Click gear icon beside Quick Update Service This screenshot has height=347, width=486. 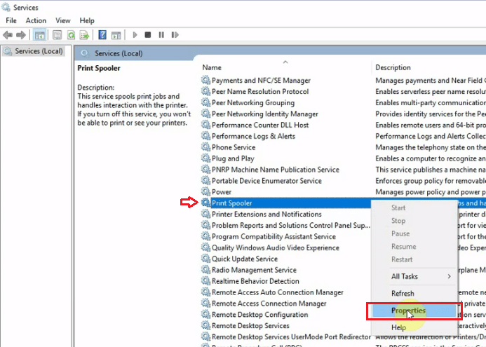[x=205, y=259]
